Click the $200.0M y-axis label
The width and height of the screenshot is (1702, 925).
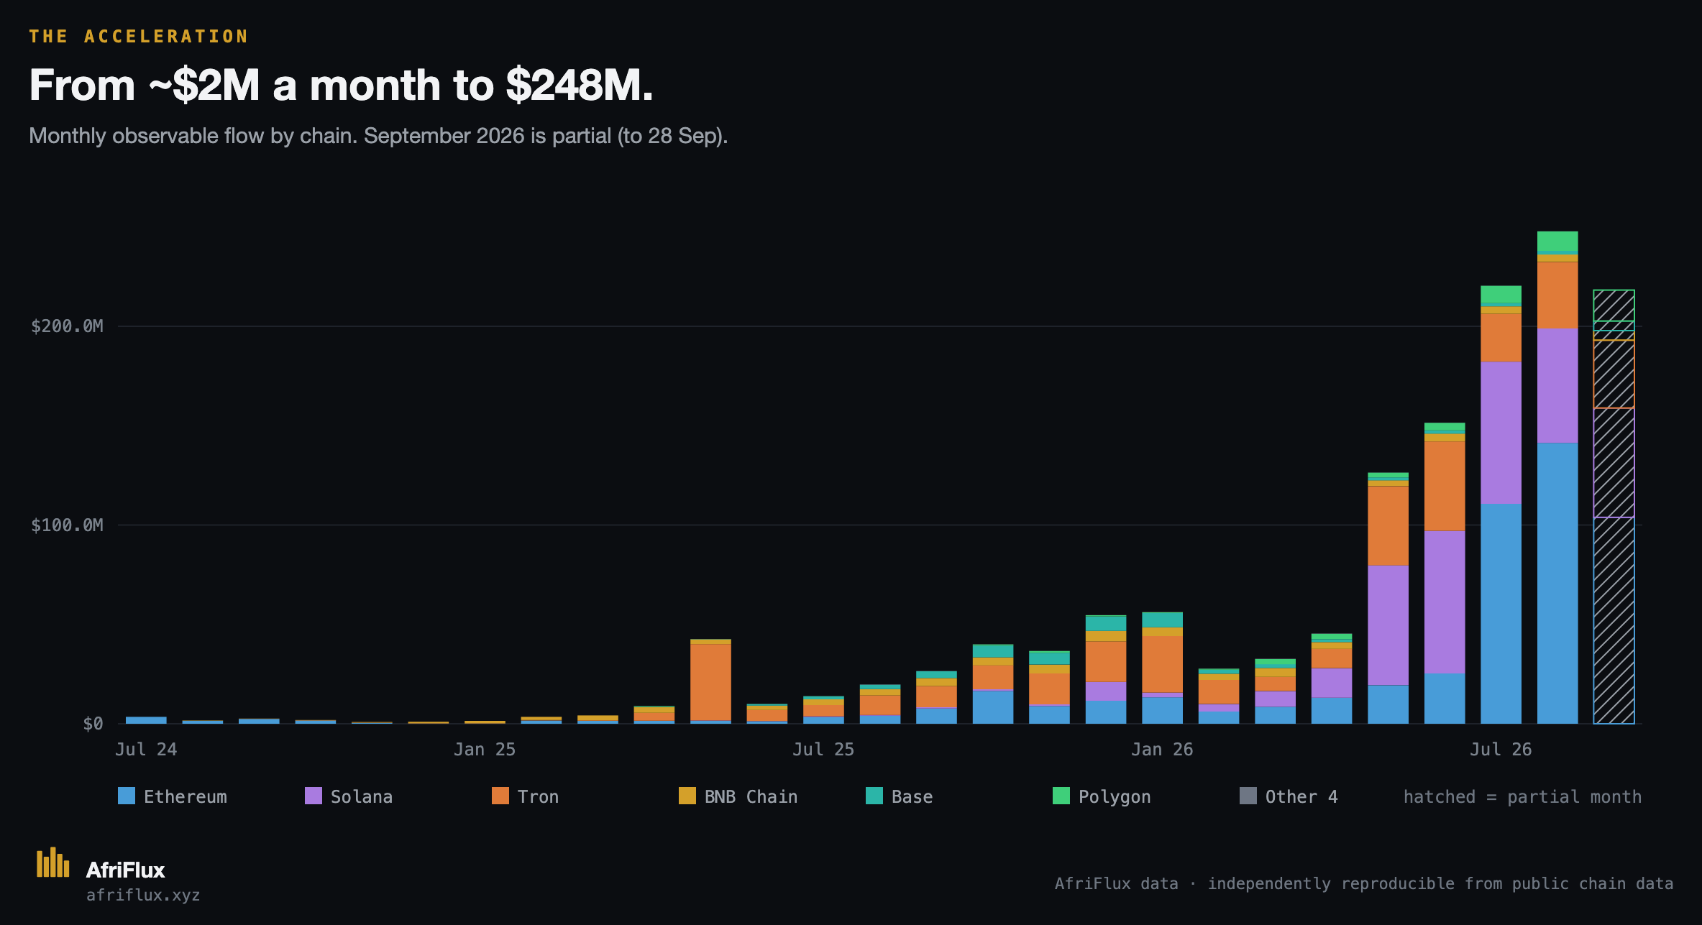click(x=67, y=326)
